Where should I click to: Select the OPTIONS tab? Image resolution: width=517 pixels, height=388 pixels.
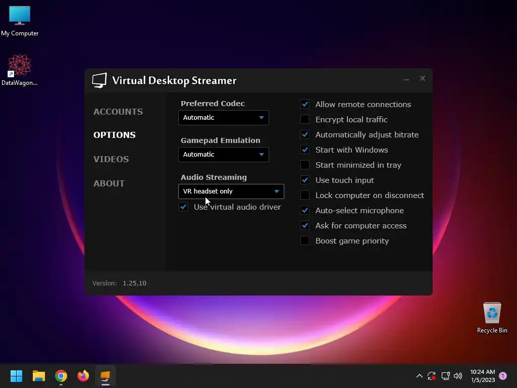click(x=115, y=135)
